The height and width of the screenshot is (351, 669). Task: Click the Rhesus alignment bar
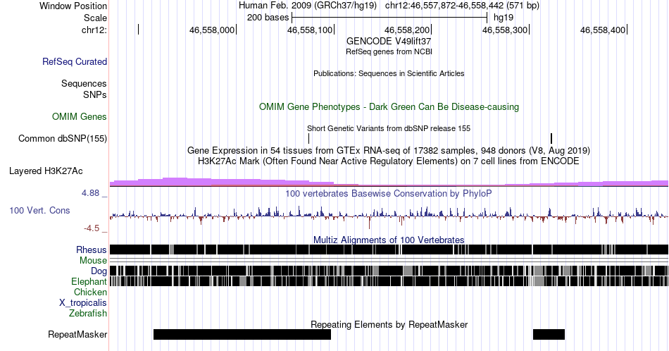[389, 250]
